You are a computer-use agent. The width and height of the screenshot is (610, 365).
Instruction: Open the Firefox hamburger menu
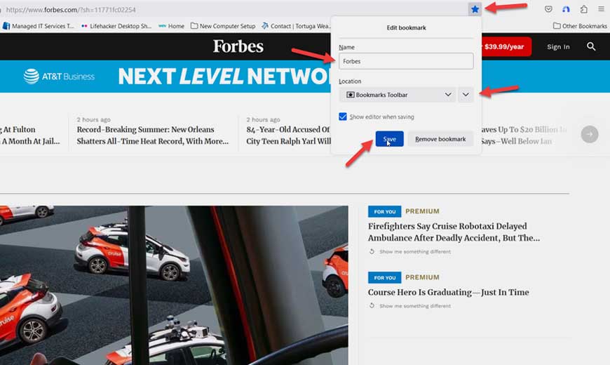601,9
